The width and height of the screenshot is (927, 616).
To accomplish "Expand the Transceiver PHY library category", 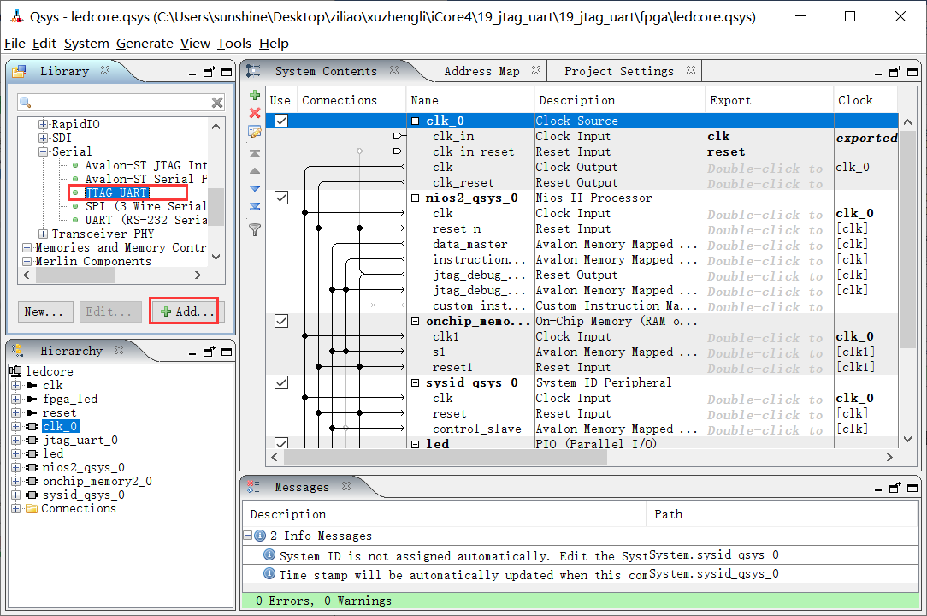I will [x=44, y=234].
